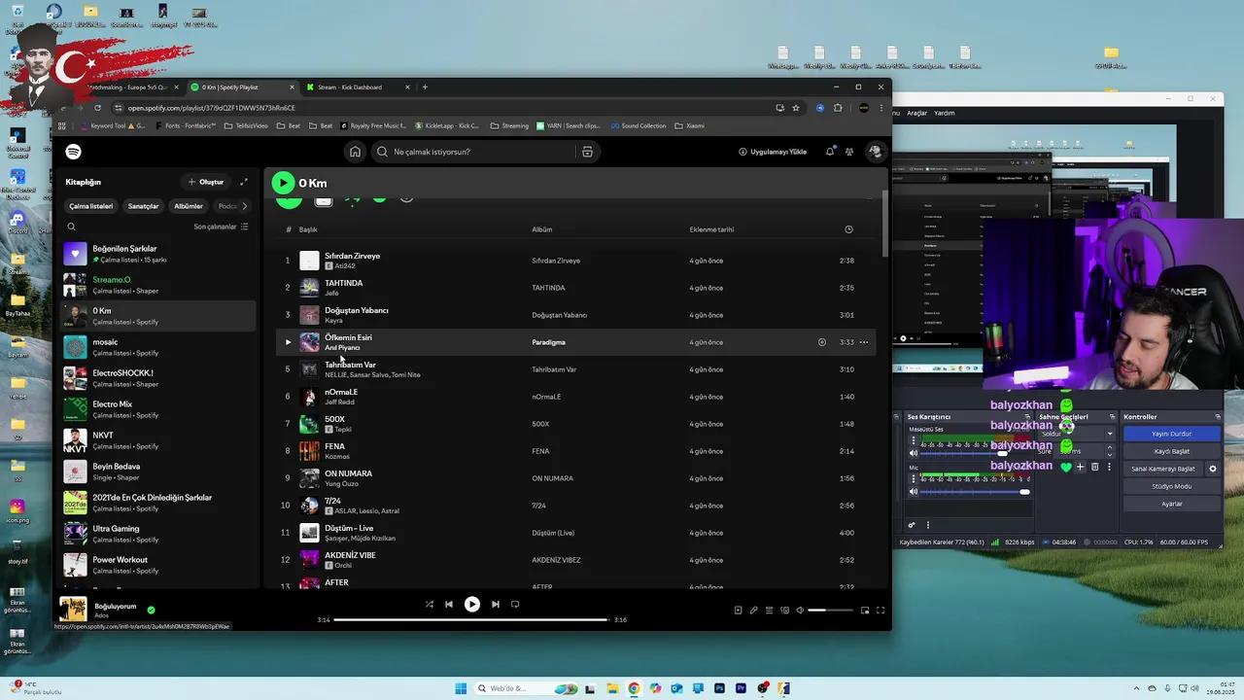Screen dimensions: 1244x700
Task: Open Sound Collection bookmark
Action: point(639,125)
